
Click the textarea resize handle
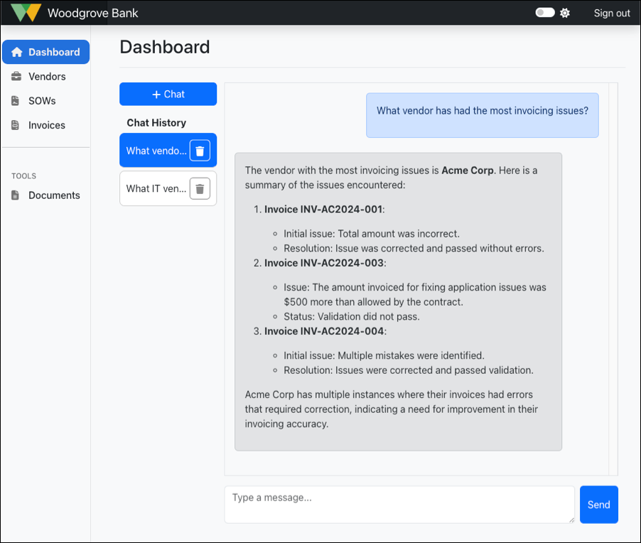(571, 520)
